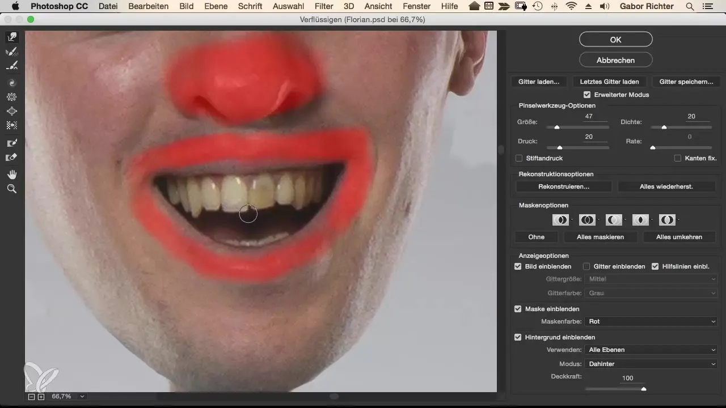The width and height of the screenshot is (726, 408).
Task: Zoom in with the plus button below the preview
Action: pos(41,397)
